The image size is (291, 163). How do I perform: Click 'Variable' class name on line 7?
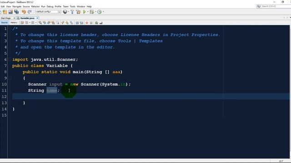[x=57, y=66]
